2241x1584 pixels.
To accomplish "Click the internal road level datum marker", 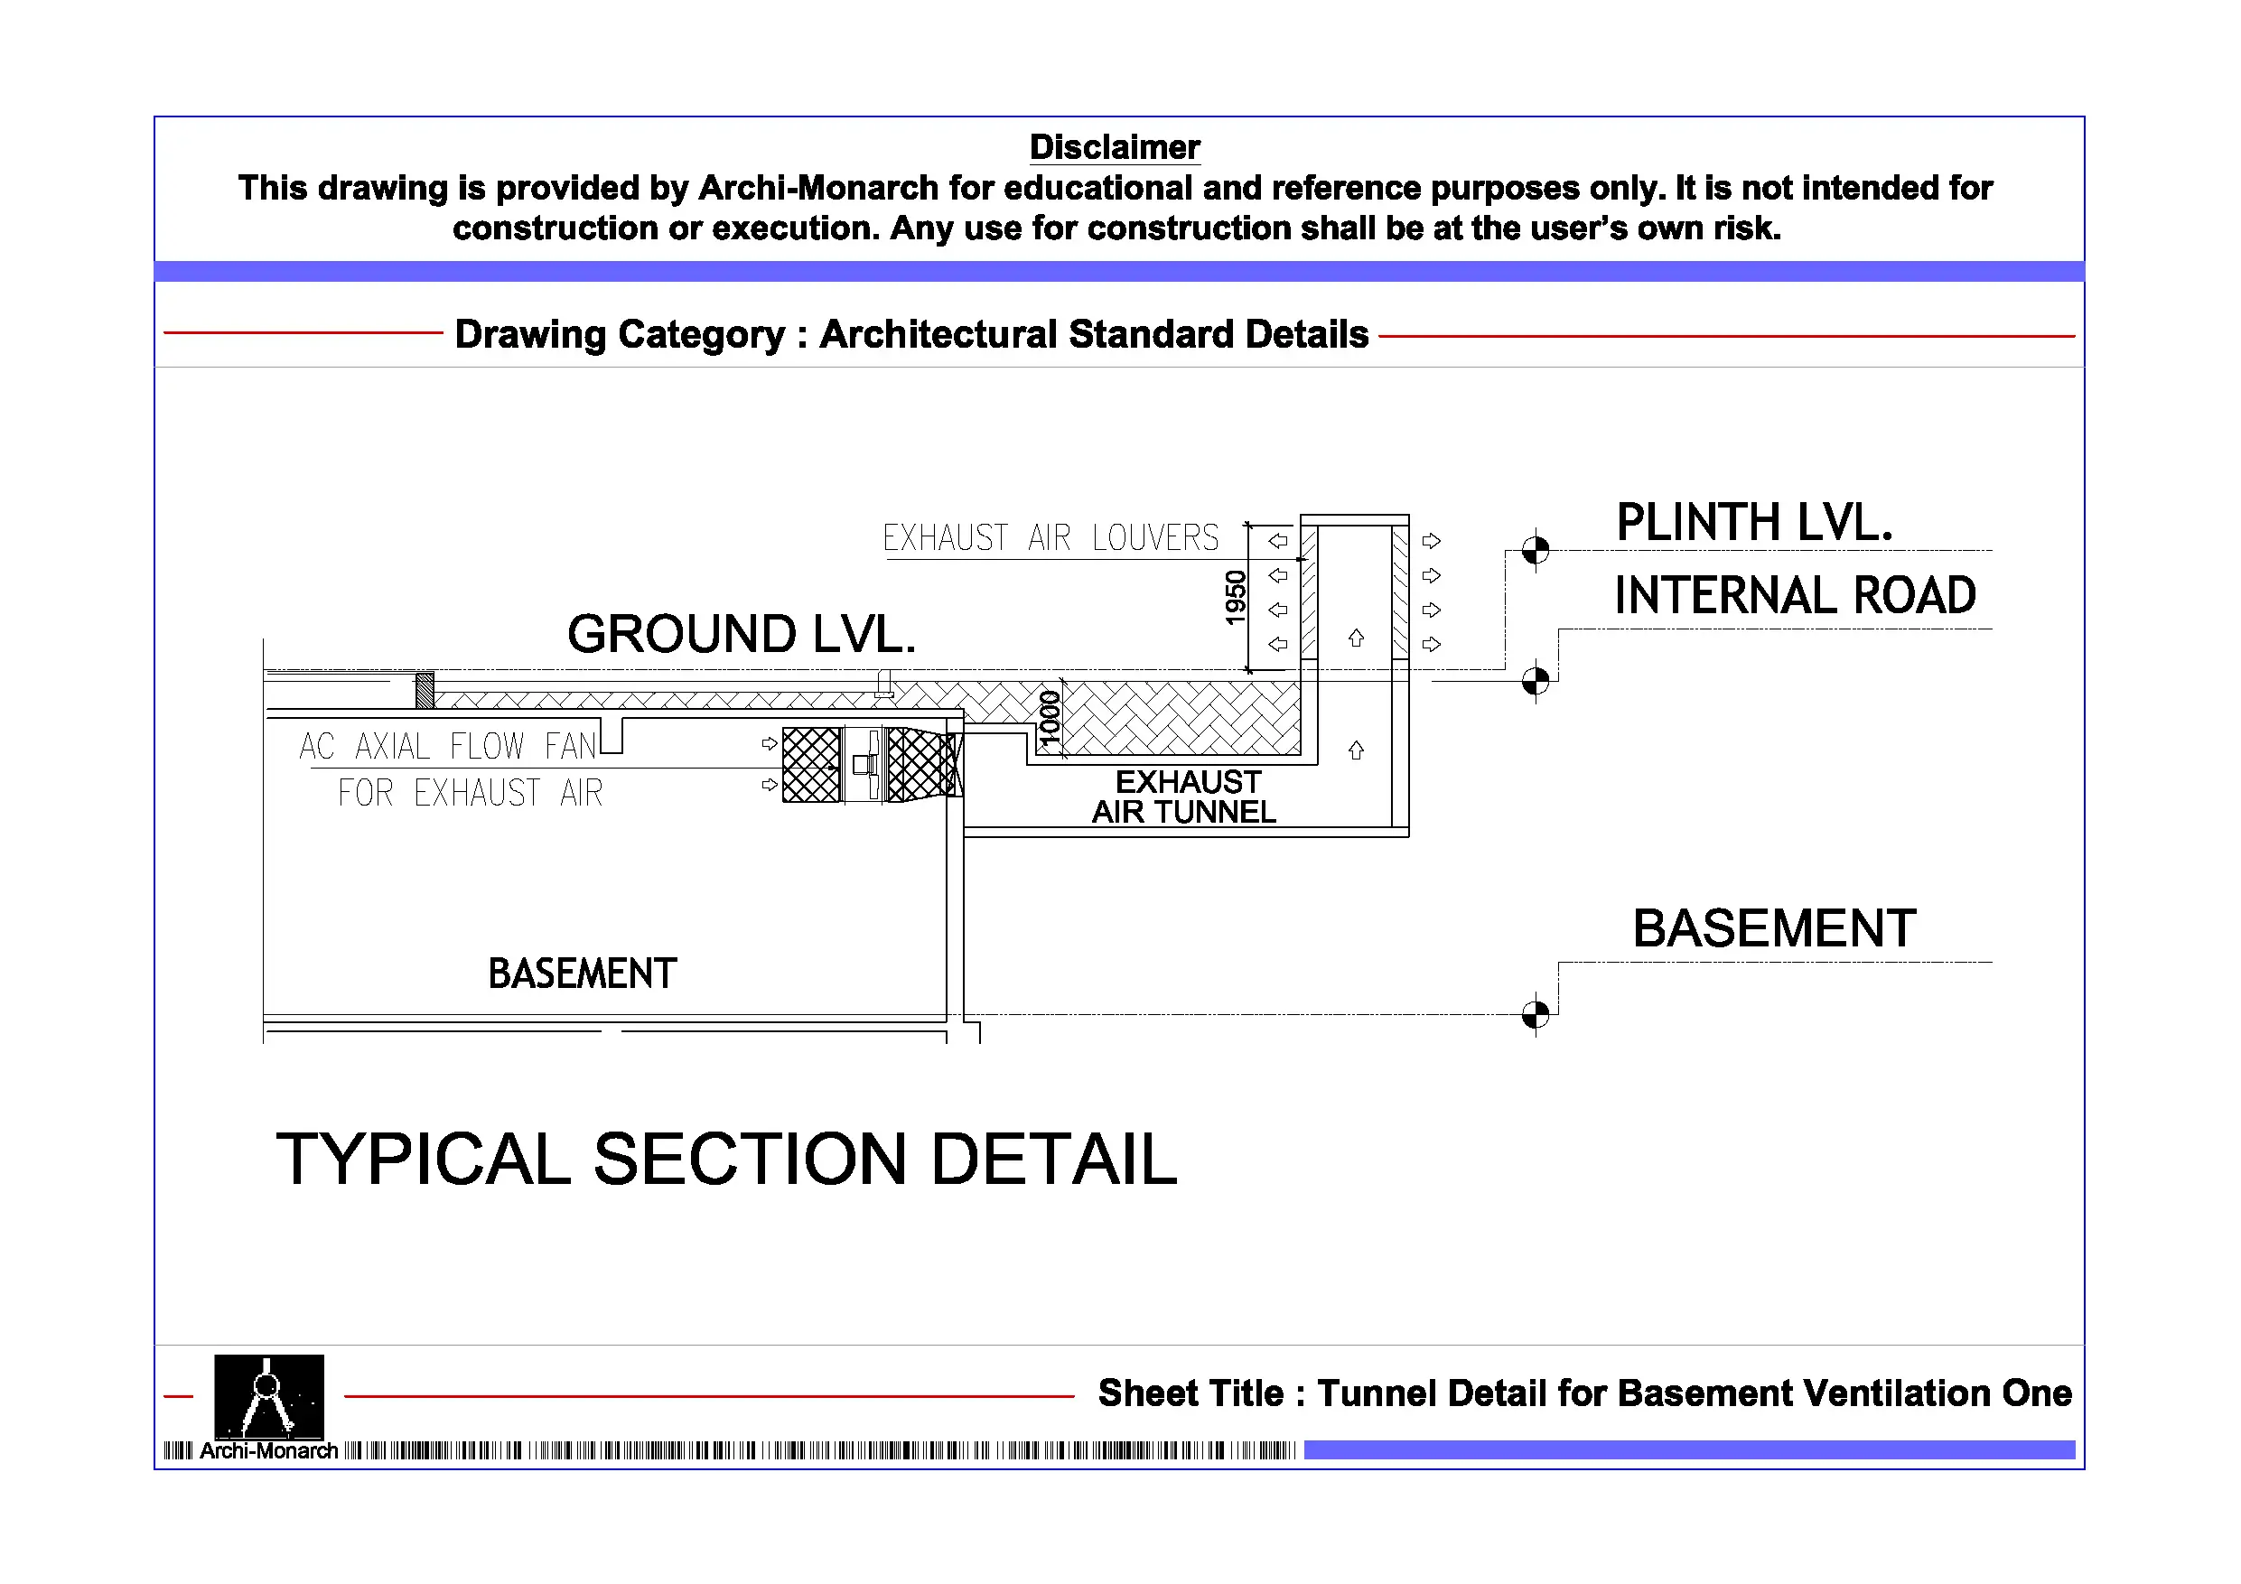I will coord(1536,680).
